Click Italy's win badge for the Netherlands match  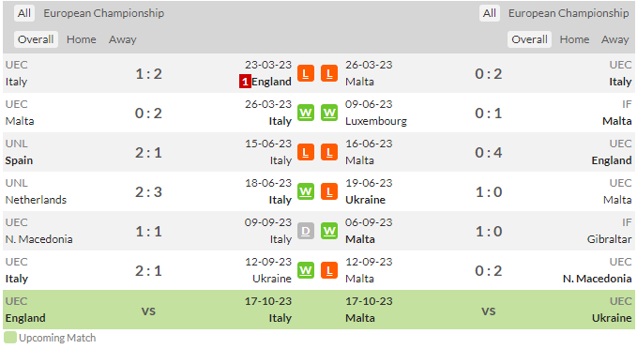306,191
